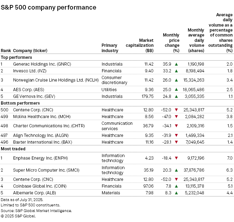Viewport: 234px width, 222px height.
Task: Click the red down arrow for Molina Healthcare
Action: tap(176, 117)
